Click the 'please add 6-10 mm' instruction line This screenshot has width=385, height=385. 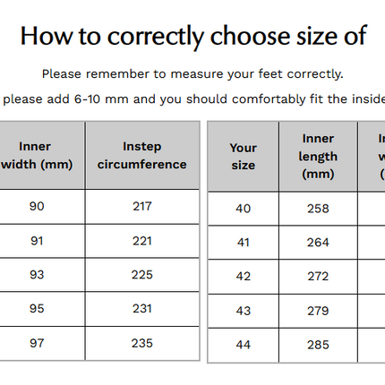click(192, 99)
